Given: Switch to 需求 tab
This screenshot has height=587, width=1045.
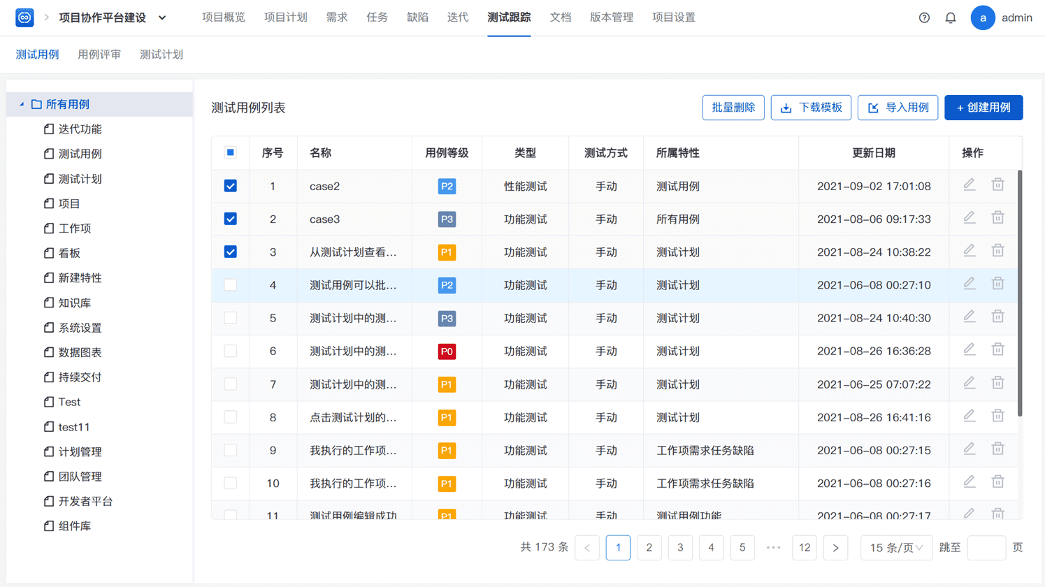Looking at the screenshot, I should (337, 17).
